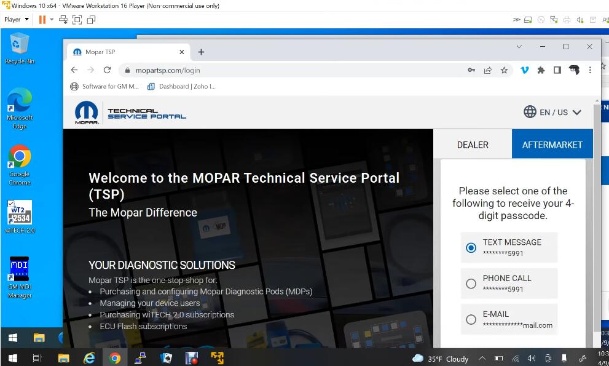Open Task View on the host taskbar
Viewport: 609px width, 366px height.
point(37,358)
